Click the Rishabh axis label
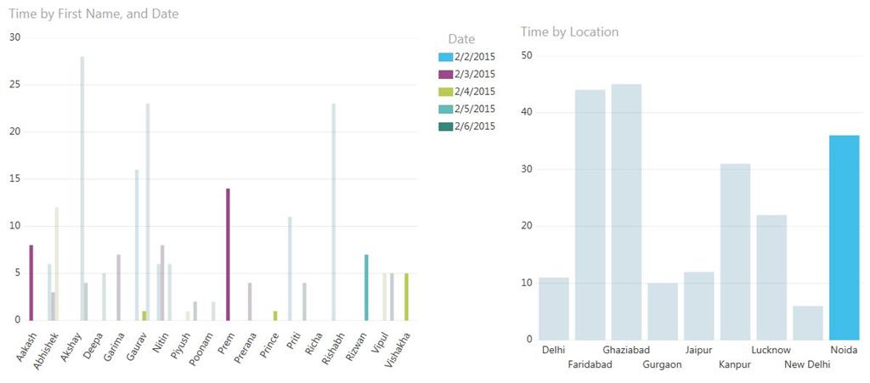 pyautogui.click(x=332, y=348)
